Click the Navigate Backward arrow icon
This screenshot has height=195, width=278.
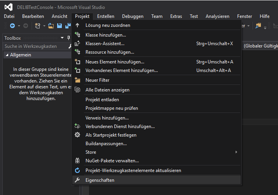click(12, 26)
